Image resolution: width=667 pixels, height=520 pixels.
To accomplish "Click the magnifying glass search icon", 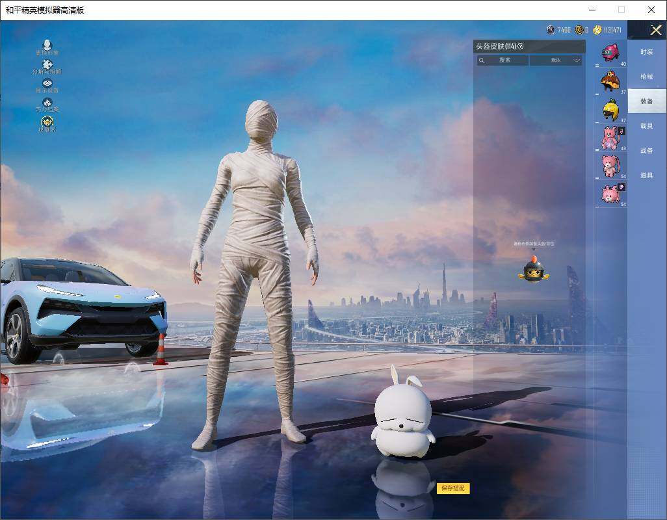I will click(x=482, y=60).
